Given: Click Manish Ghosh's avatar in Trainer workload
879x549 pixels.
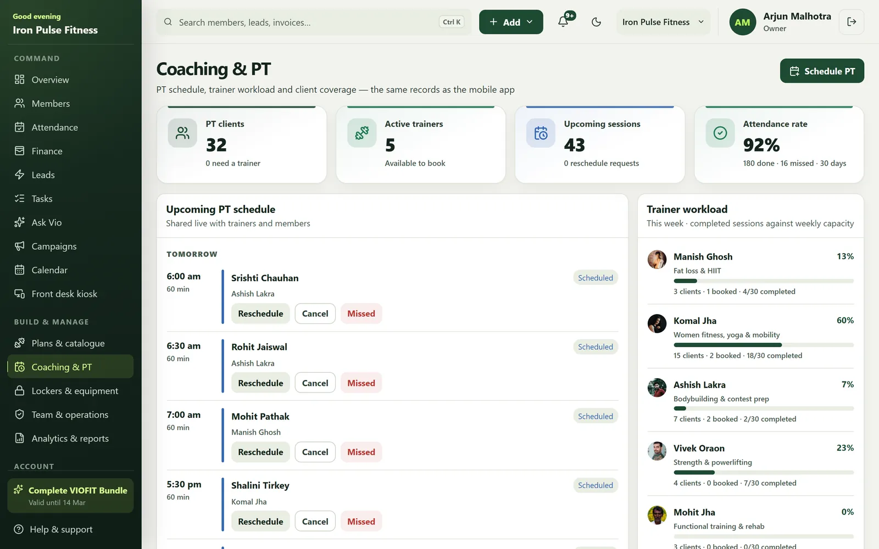Looking at the screenshot, I should 657,259.
